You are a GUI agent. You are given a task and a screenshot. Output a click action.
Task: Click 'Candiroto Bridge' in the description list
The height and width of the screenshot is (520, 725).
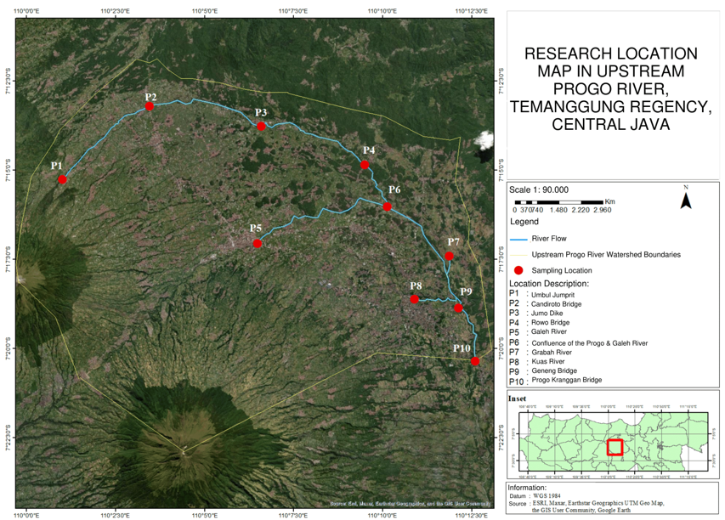(x=556, y=304)
